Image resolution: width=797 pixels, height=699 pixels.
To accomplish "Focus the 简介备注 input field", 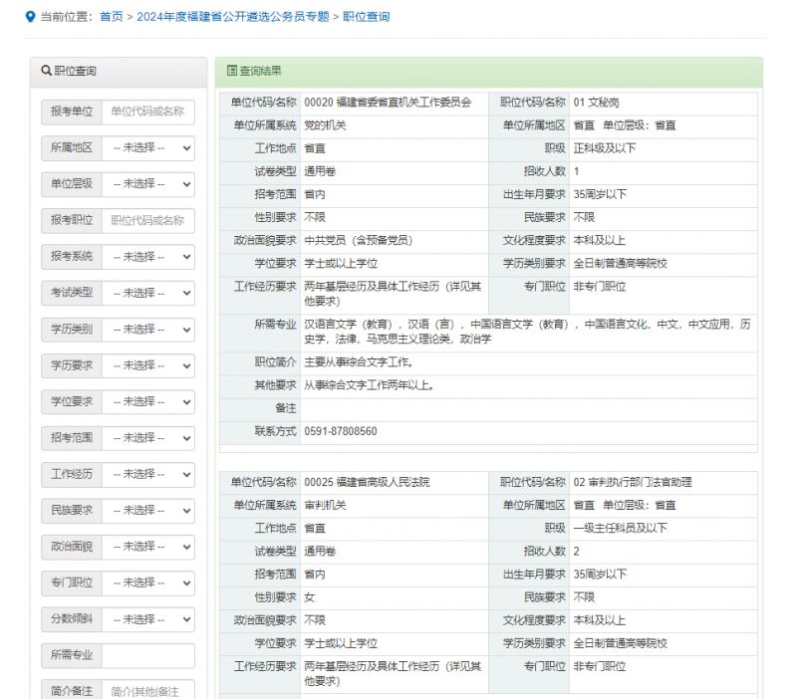I will (147, 691).
